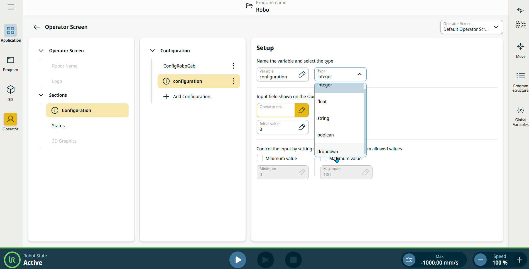The image size is (529, 269).
Task: Open the Program section in sidebar
Action: [11, 64]
